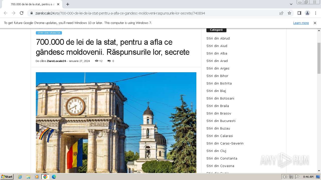This screenshot has height=180, width=321.
Task: Expand the tab search chevron
Action: click(291, 4)
